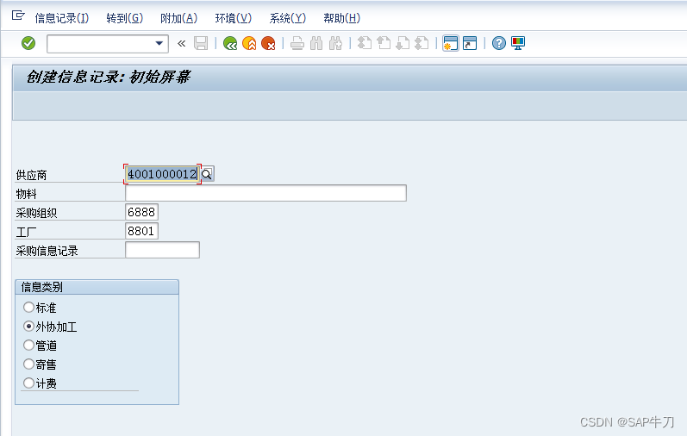Click the Save floppy disk icon

201,43
